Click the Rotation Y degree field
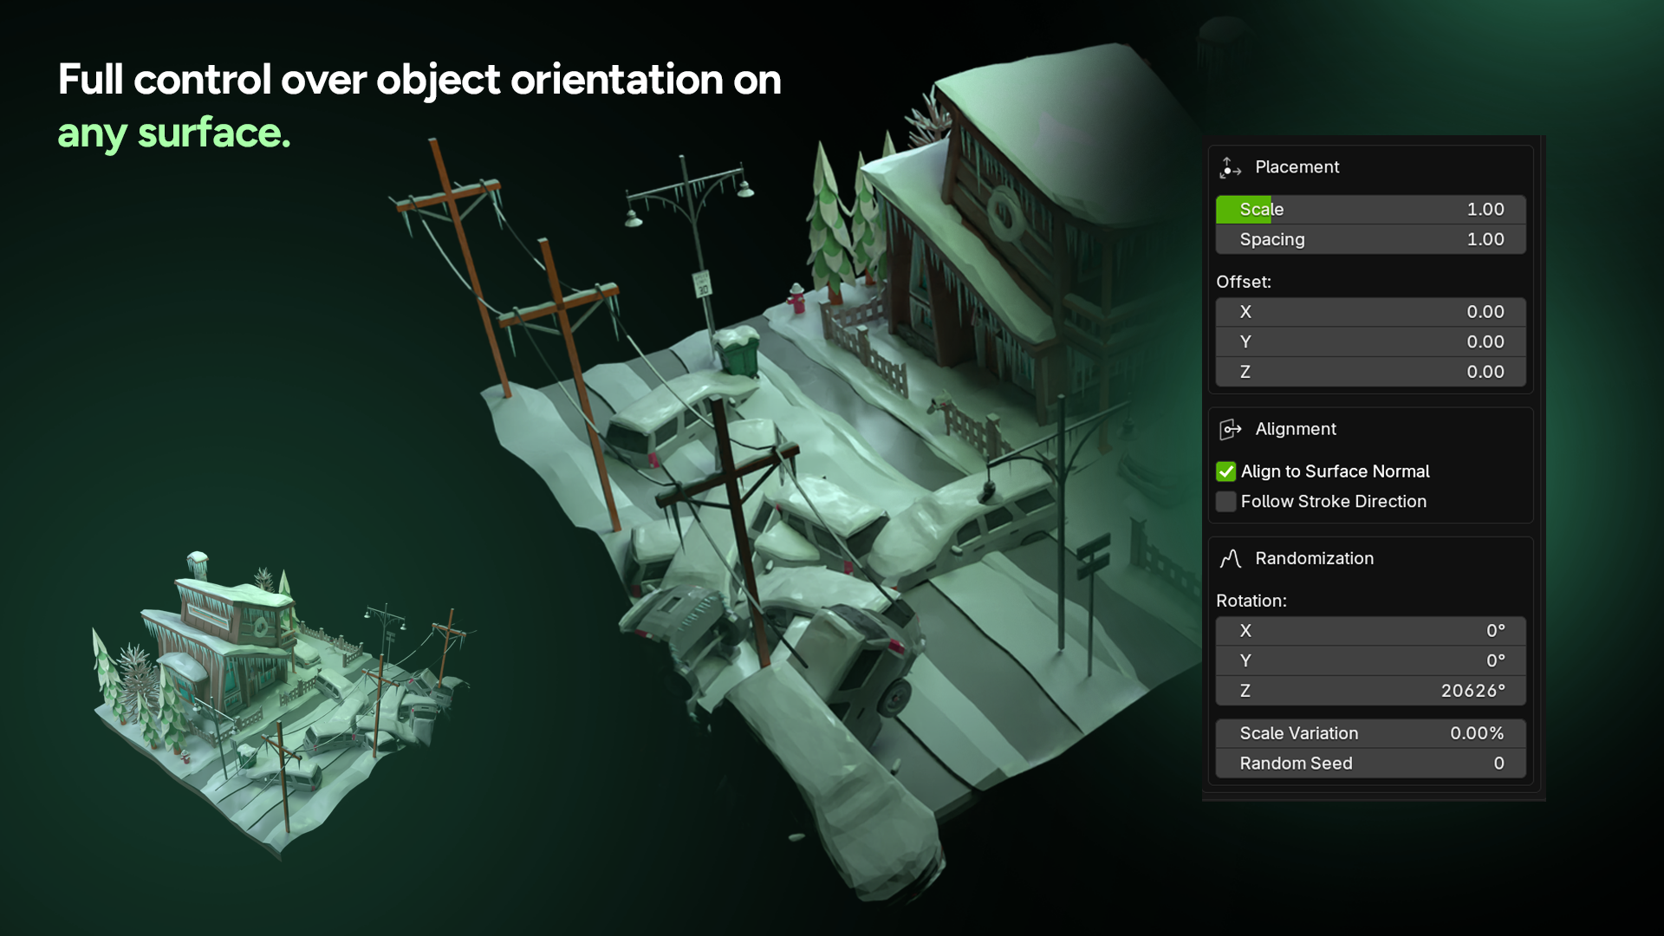The image size is (1664, 936). point(1369,661)
